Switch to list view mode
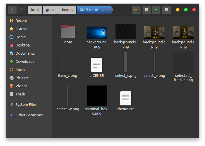Image resolution: width=205 pixels, height=146 pixels. (147, 10)
